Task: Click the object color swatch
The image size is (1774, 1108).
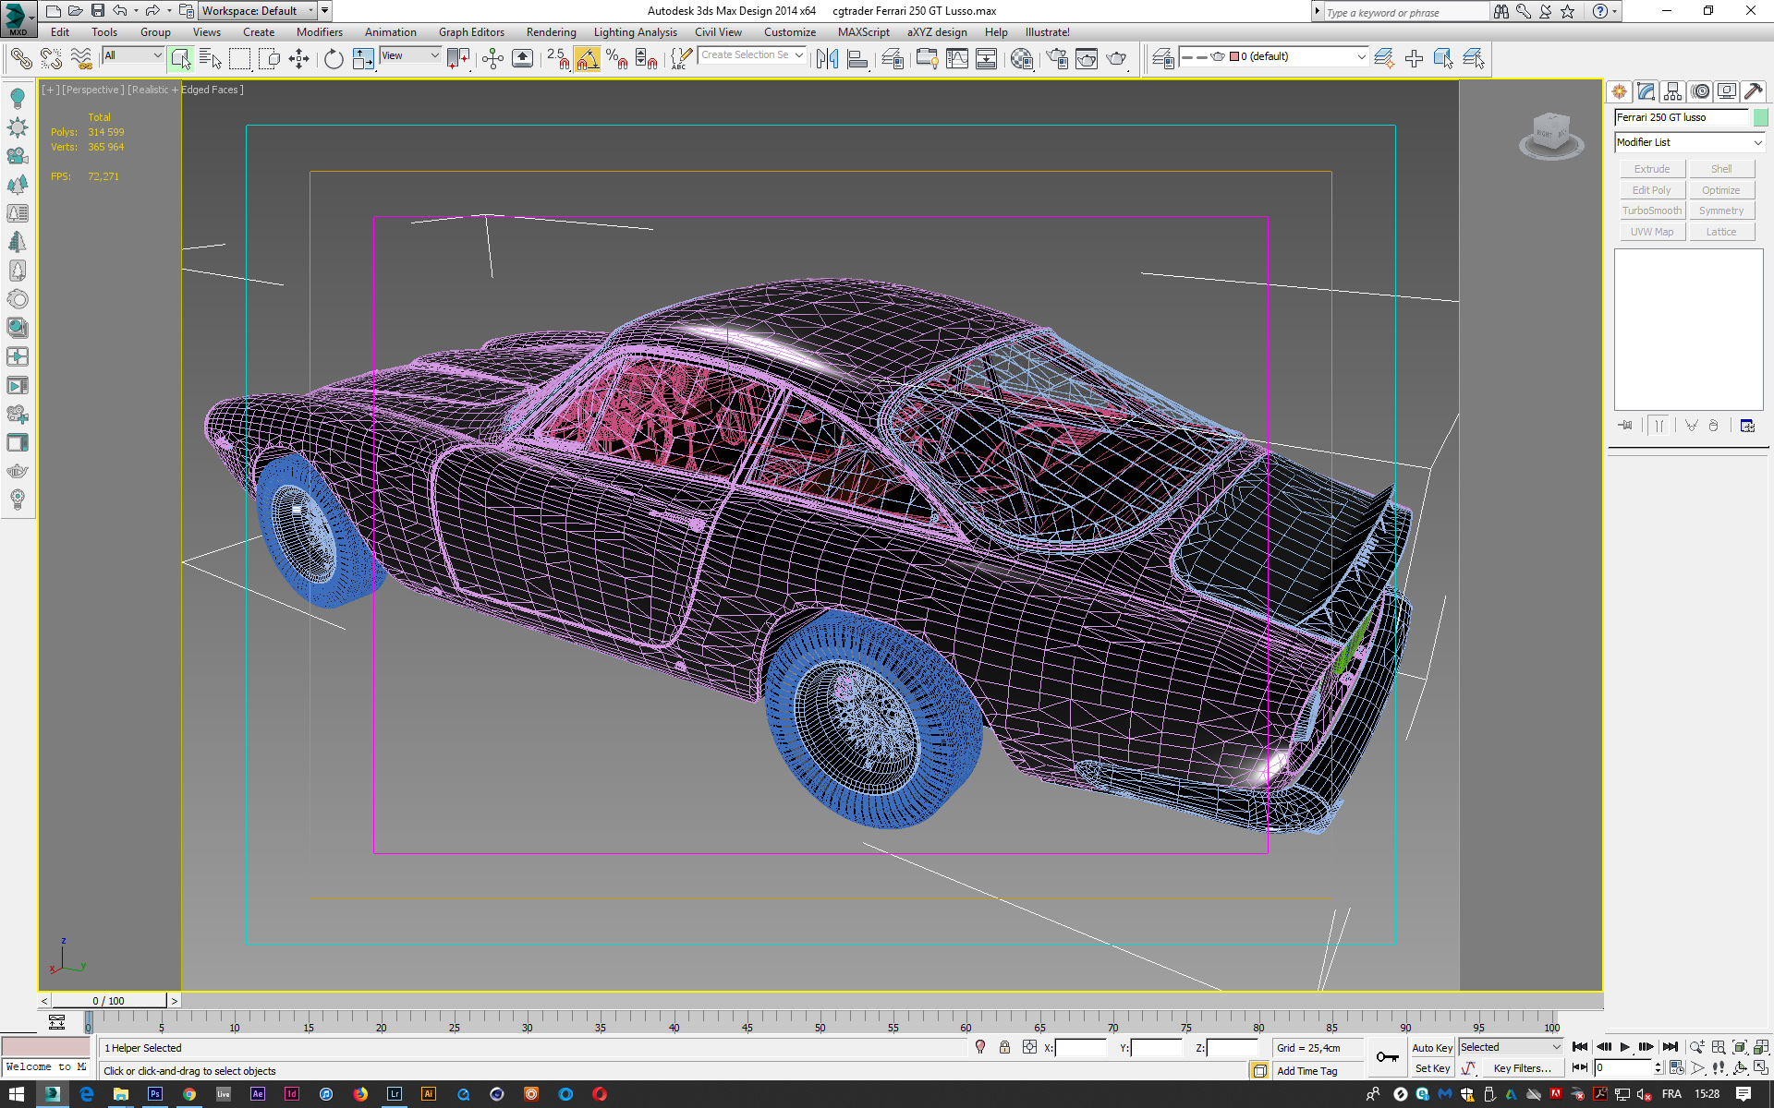Action: point(1761,117)
